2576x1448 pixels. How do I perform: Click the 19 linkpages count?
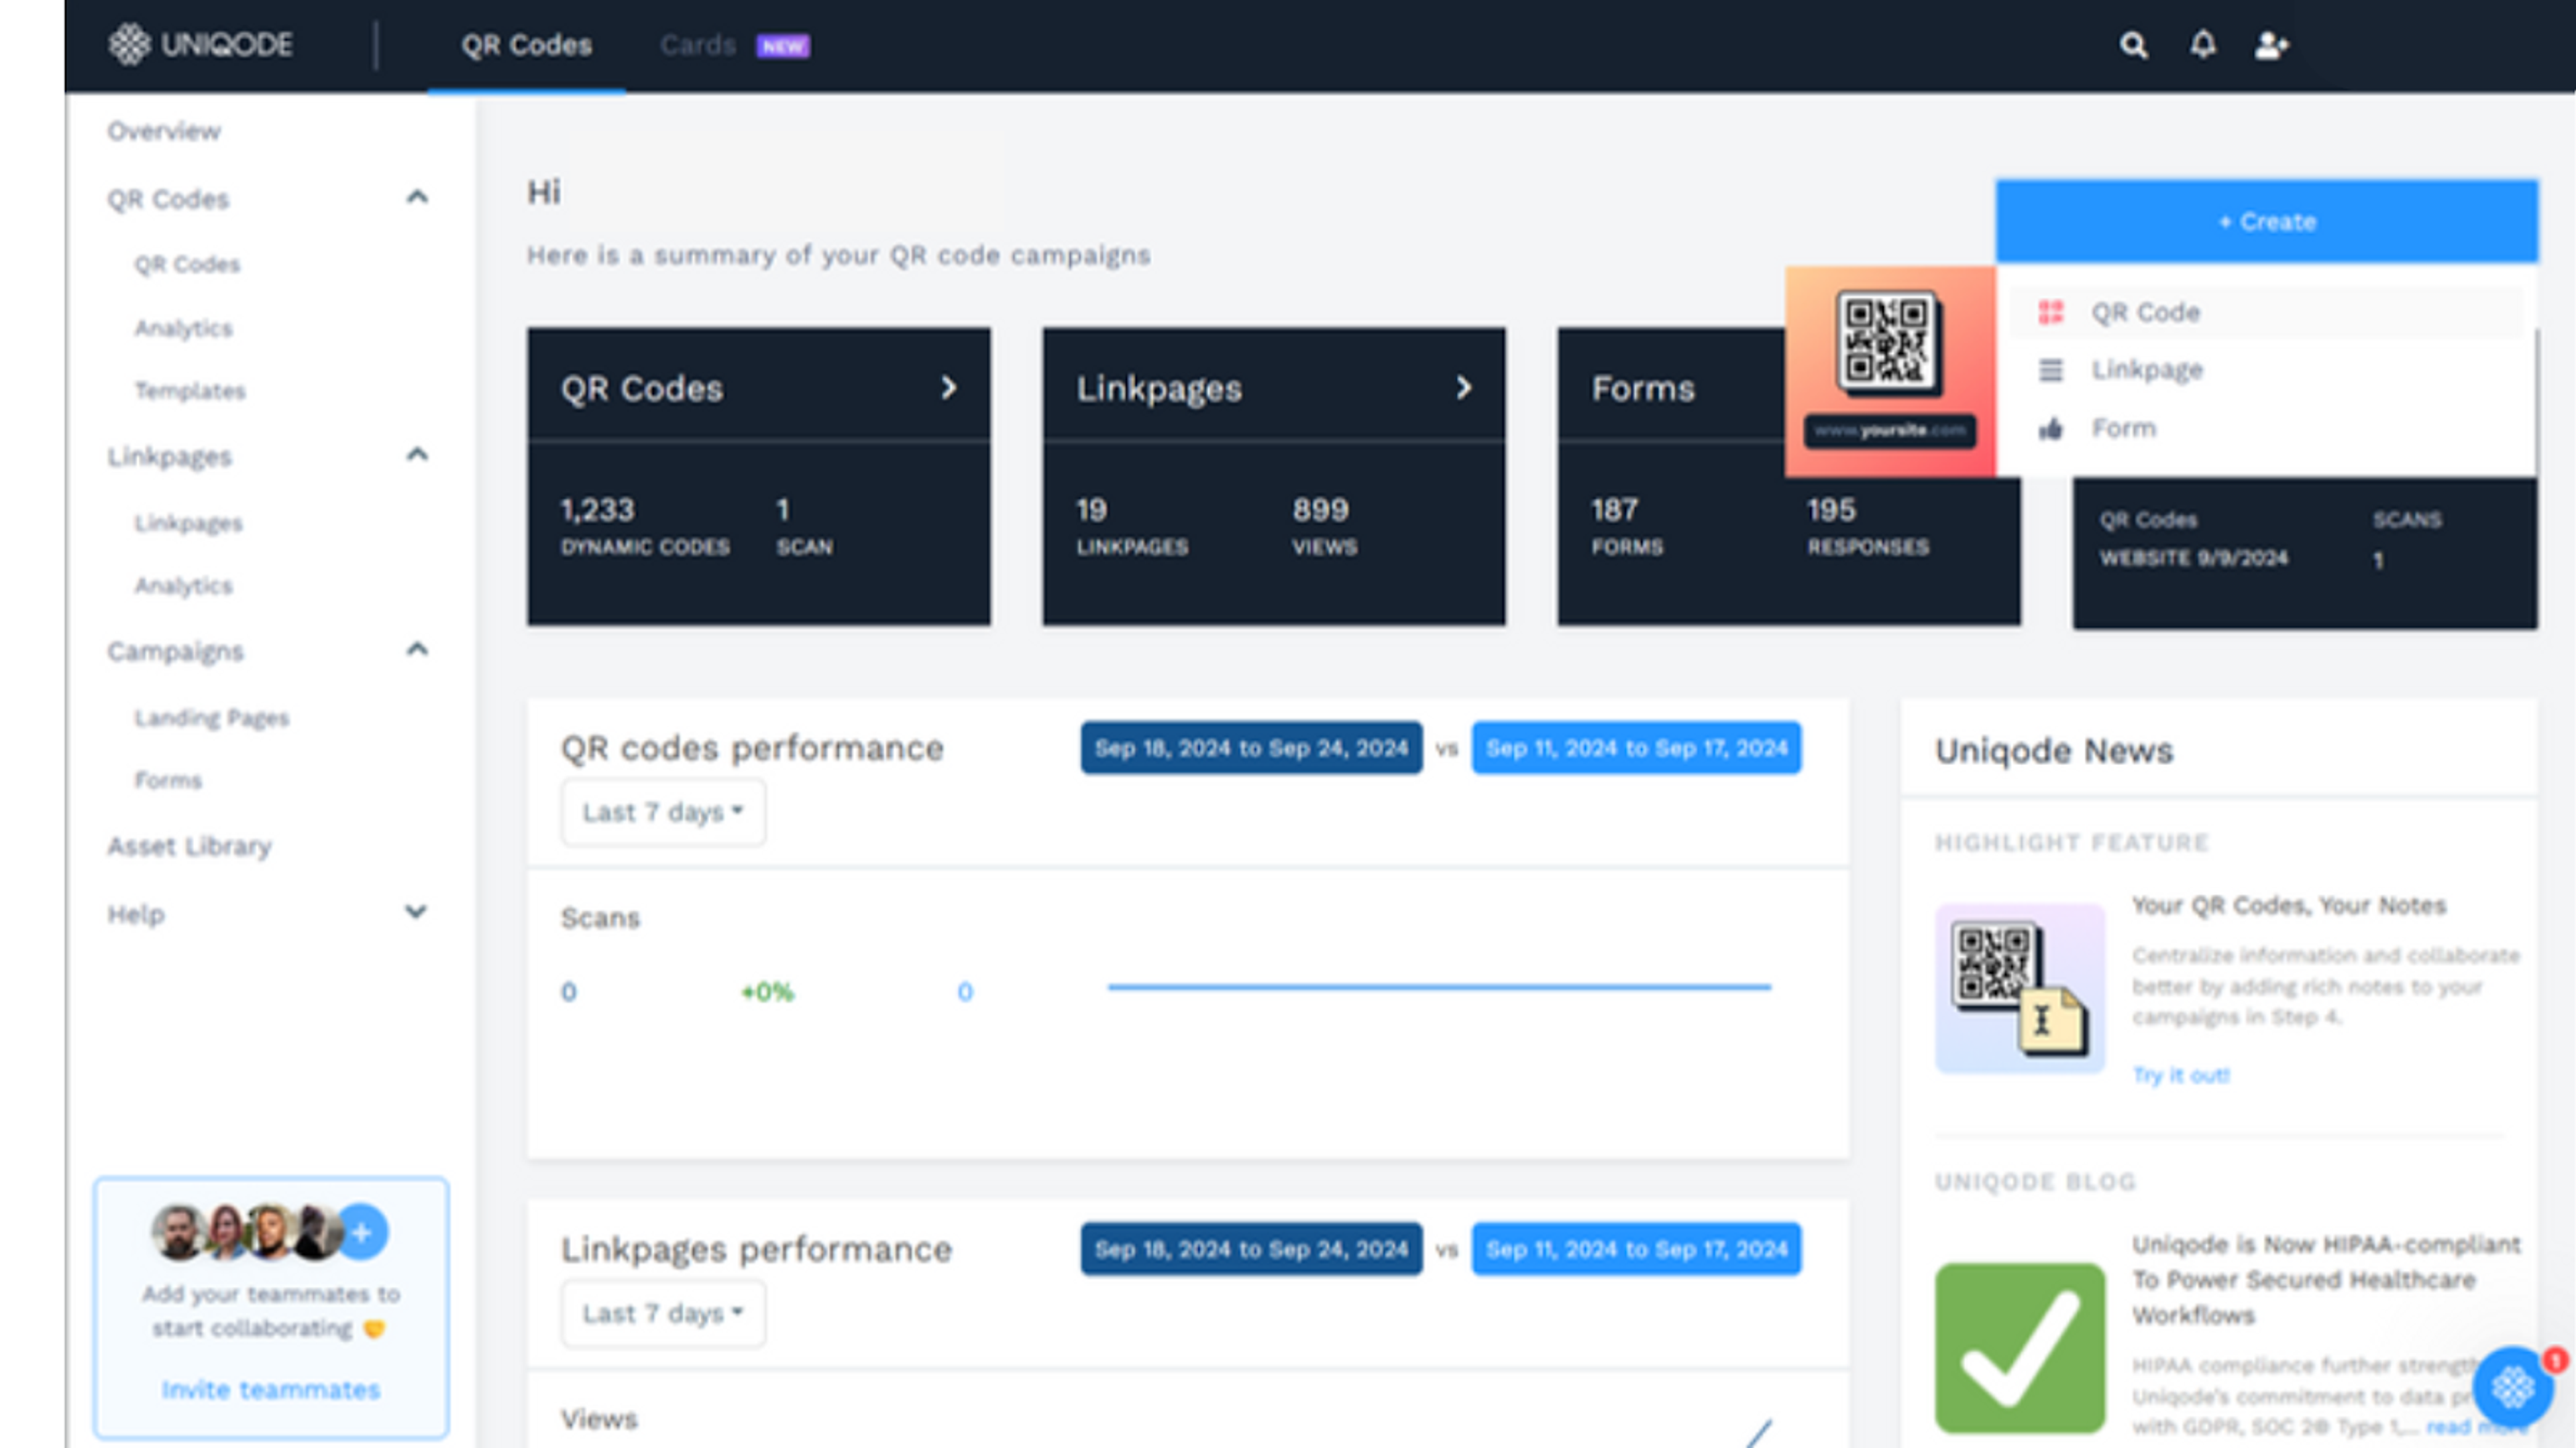pos(1091,511)
